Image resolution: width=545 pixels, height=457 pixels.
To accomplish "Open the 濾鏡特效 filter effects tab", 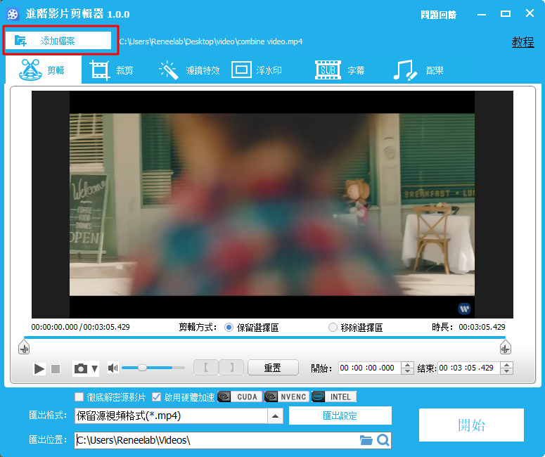I will 190,70.
